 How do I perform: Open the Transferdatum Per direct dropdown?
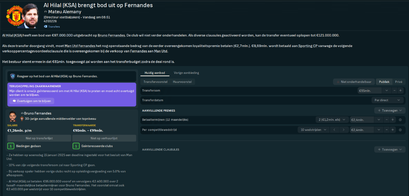(x=387, y=100)
